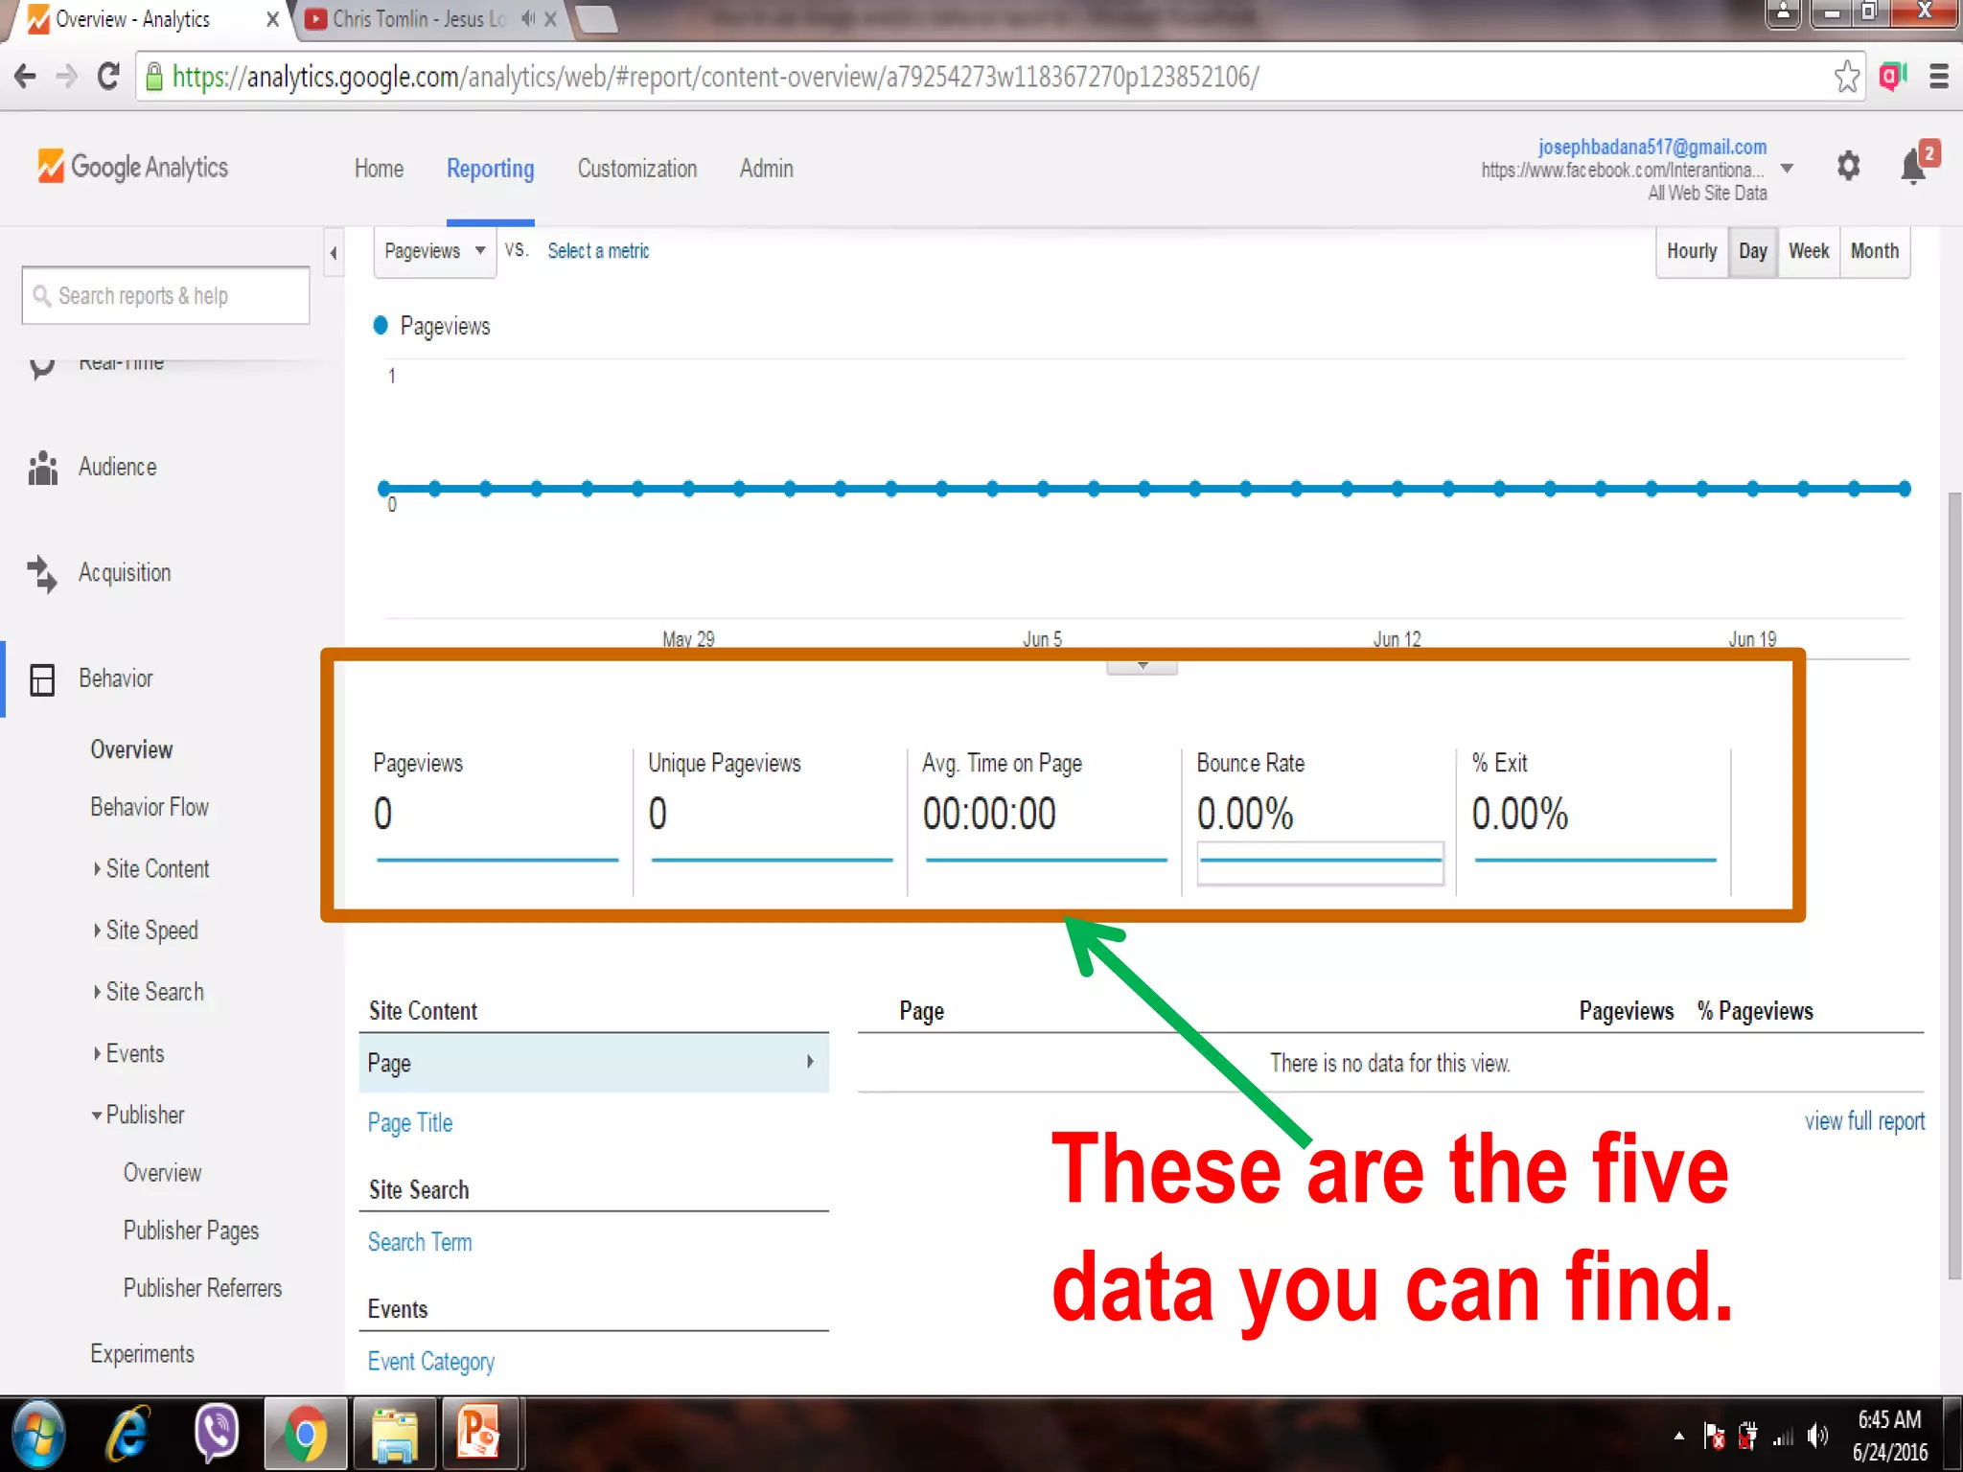Show hidden tray icons arrow
The image size is (1963, 1472).
[1679, 1436]
